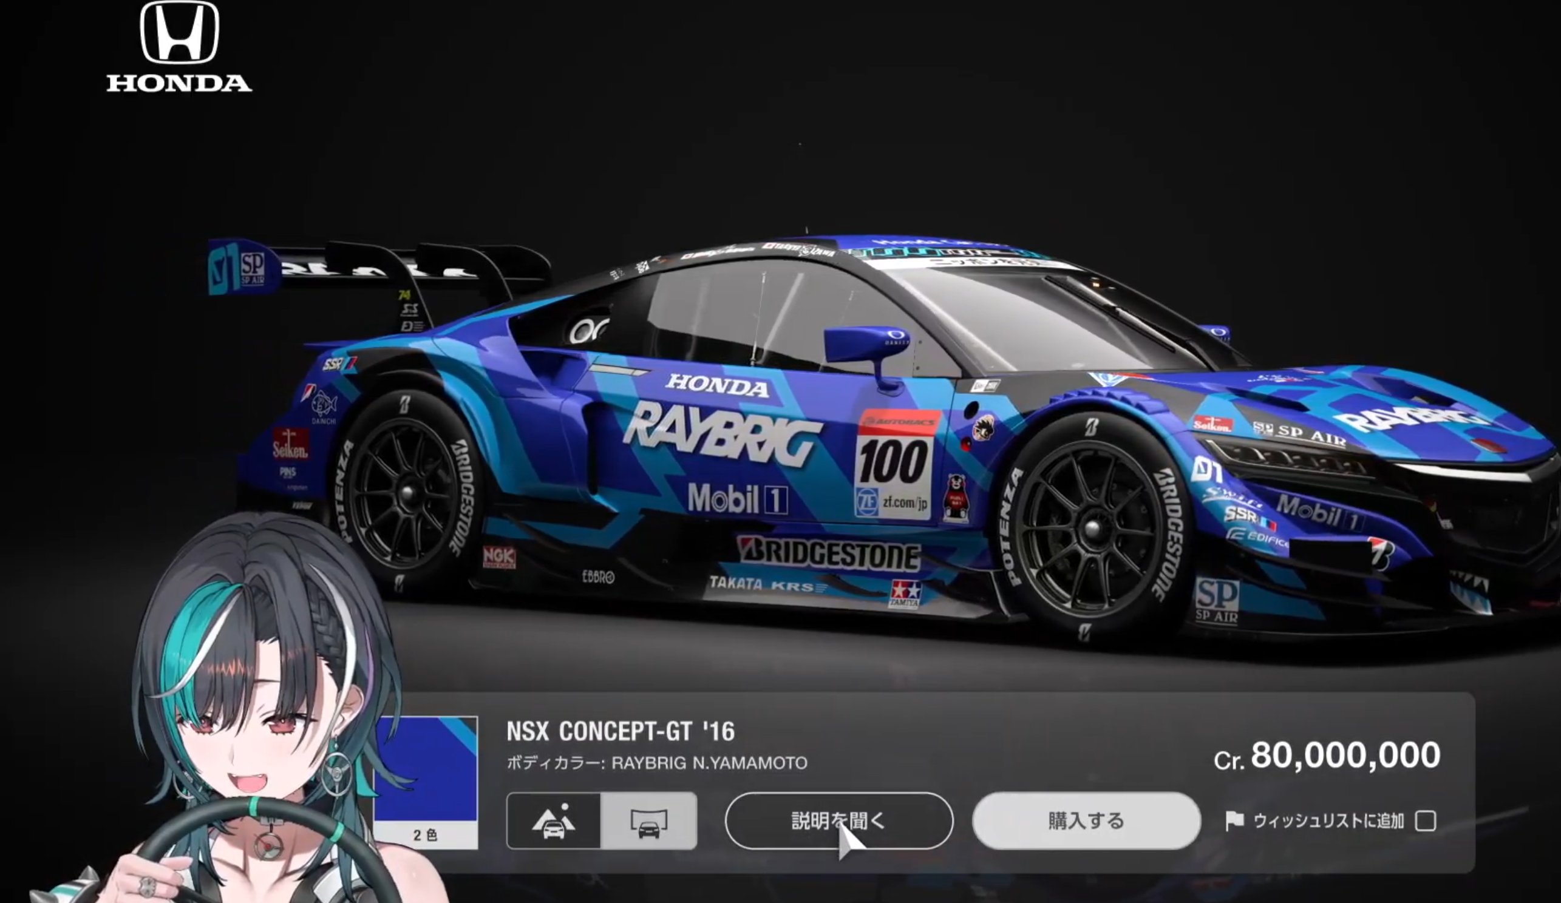Switch to scenery view with mountain icon
This screenshot has height=903, width=1561.
coord(553,820)
